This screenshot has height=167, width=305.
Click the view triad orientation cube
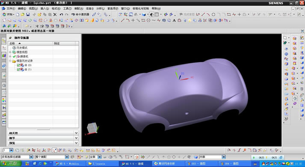[92, 128]
